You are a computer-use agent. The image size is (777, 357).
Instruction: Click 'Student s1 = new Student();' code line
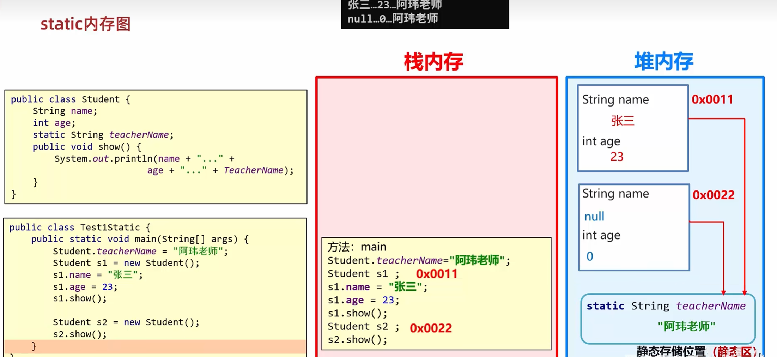[126, 263]
